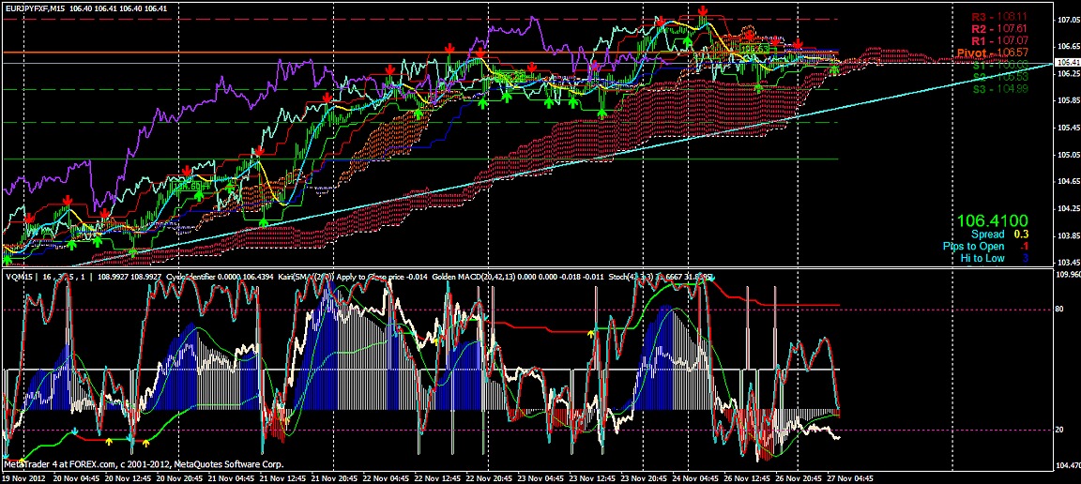1081x484 pixels.
Task: Click the 22 Nov 12:45 time label
Action: pyautogui.click(x=440, y=477)
